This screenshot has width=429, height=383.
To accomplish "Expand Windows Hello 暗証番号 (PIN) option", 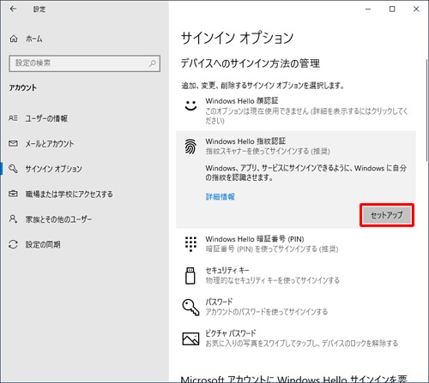I will tap(296, 244).
